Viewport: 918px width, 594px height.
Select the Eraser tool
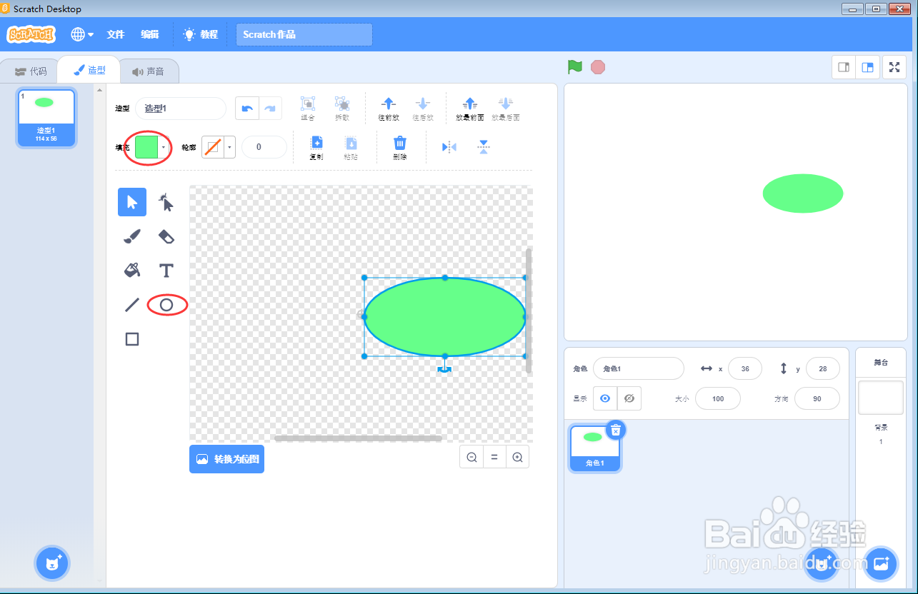coord(166,236)
